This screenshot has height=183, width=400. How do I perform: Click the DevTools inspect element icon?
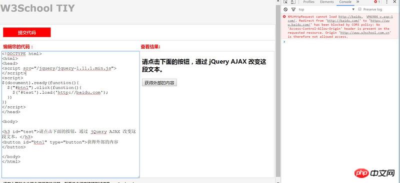pyautogui.click(x=285, y=2)
